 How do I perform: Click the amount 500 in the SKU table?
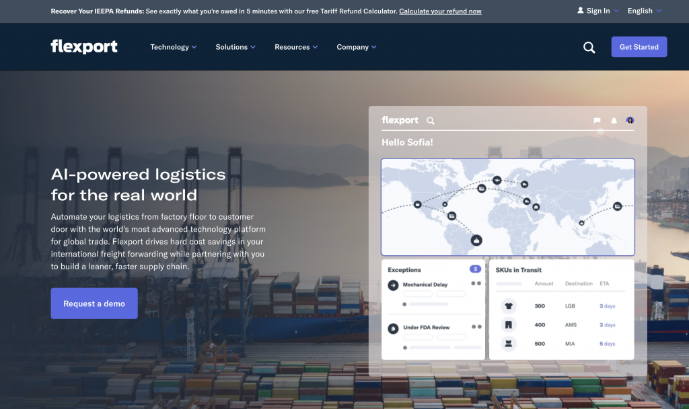540,344
